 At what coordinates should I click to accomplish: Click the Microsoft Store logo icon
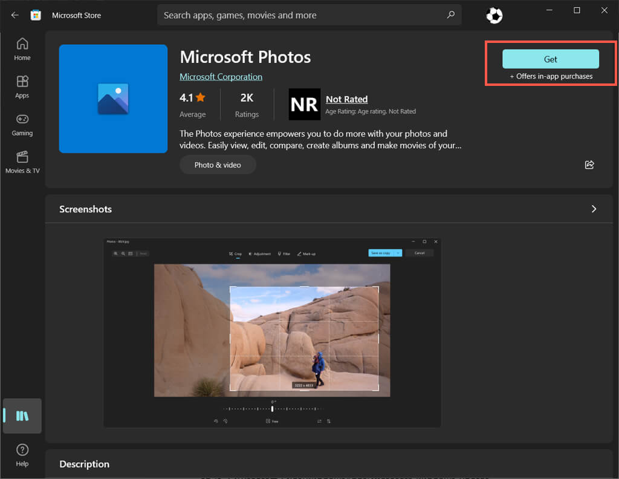coord(36,15)
